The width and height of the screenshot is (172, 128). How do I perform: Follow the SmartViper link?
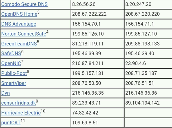click(x=14, y=83)
